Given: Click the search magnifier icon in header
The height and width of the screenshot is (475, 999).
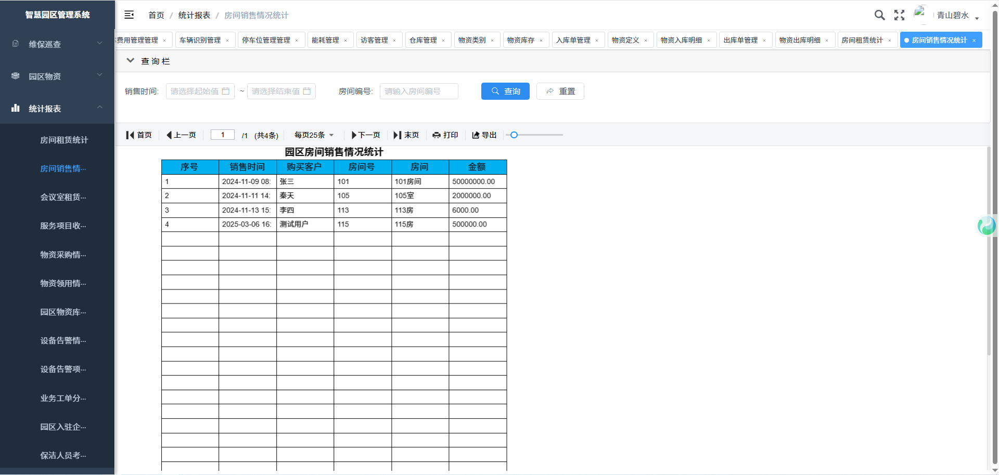Looking at the screenshot, I should 879,15.
